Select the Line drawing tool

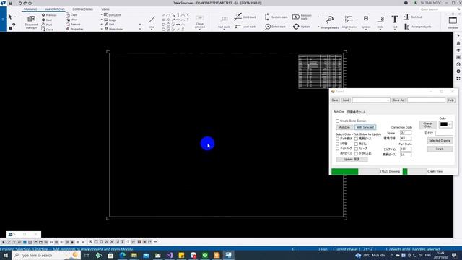click(x=152, y=22)
